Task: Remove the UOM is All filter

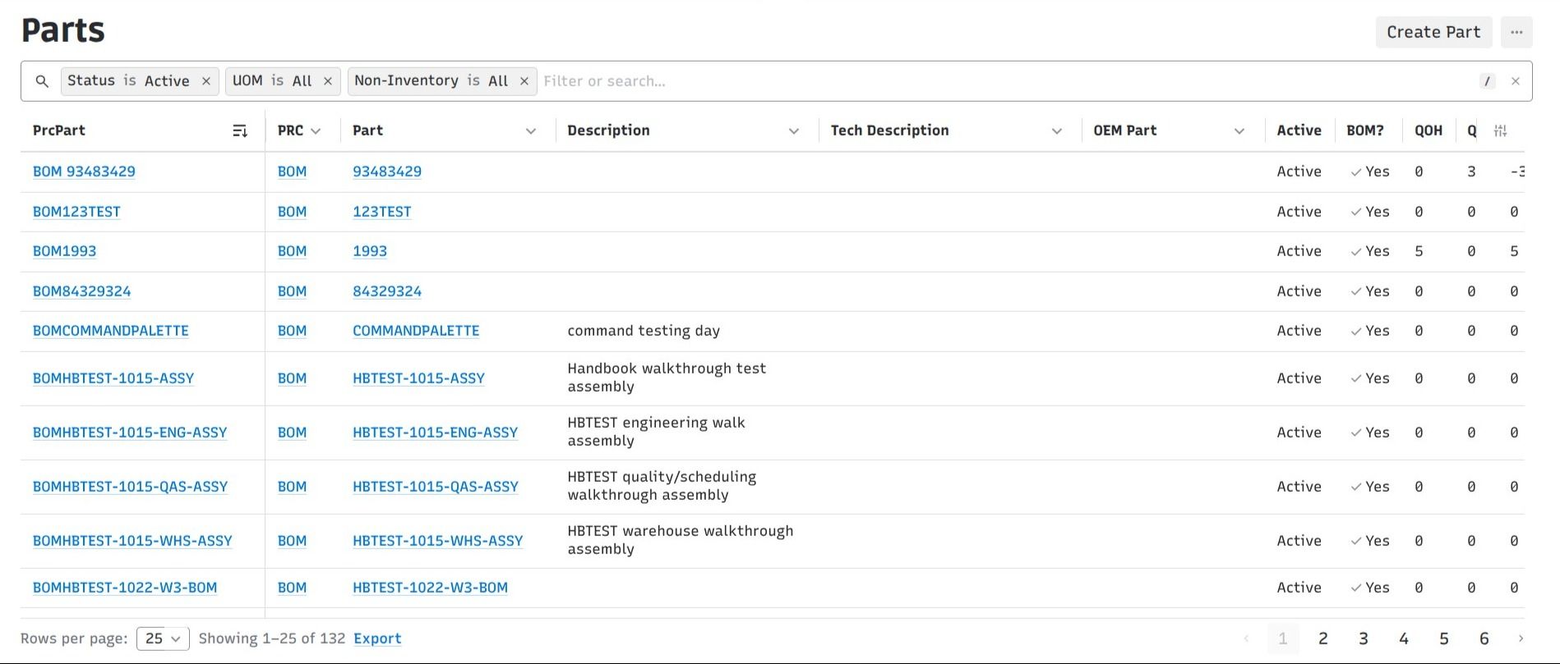Action: [327, 81]
